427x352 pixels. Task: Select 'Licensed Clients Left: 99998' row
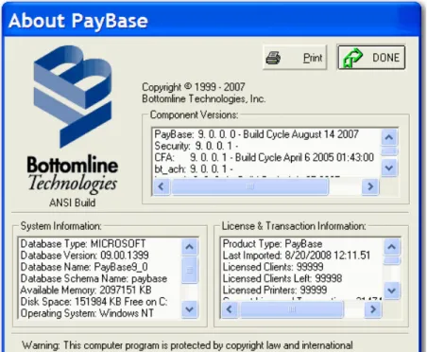tap(282, 279)
